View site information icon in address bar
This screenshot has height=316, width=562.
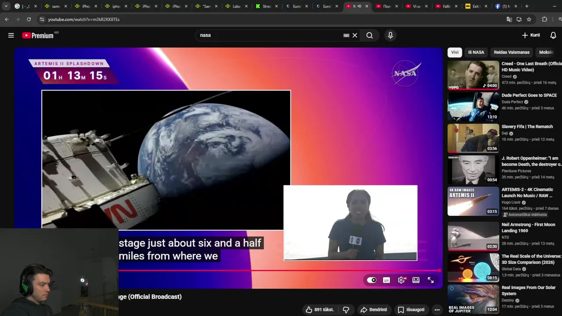click(x=42, y=19)
